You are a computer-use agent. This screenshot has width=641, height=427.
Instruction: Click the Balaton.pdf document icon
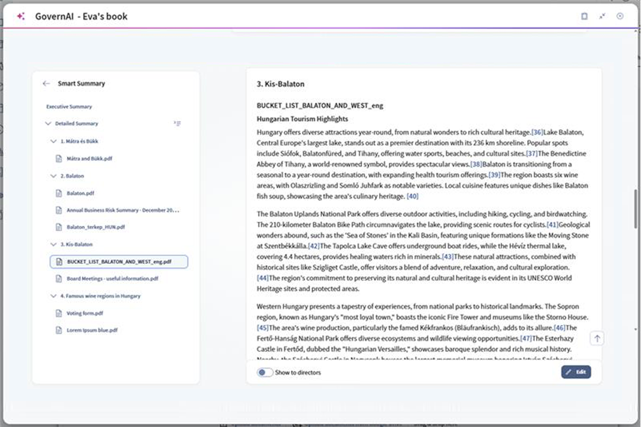pos(59,193)
